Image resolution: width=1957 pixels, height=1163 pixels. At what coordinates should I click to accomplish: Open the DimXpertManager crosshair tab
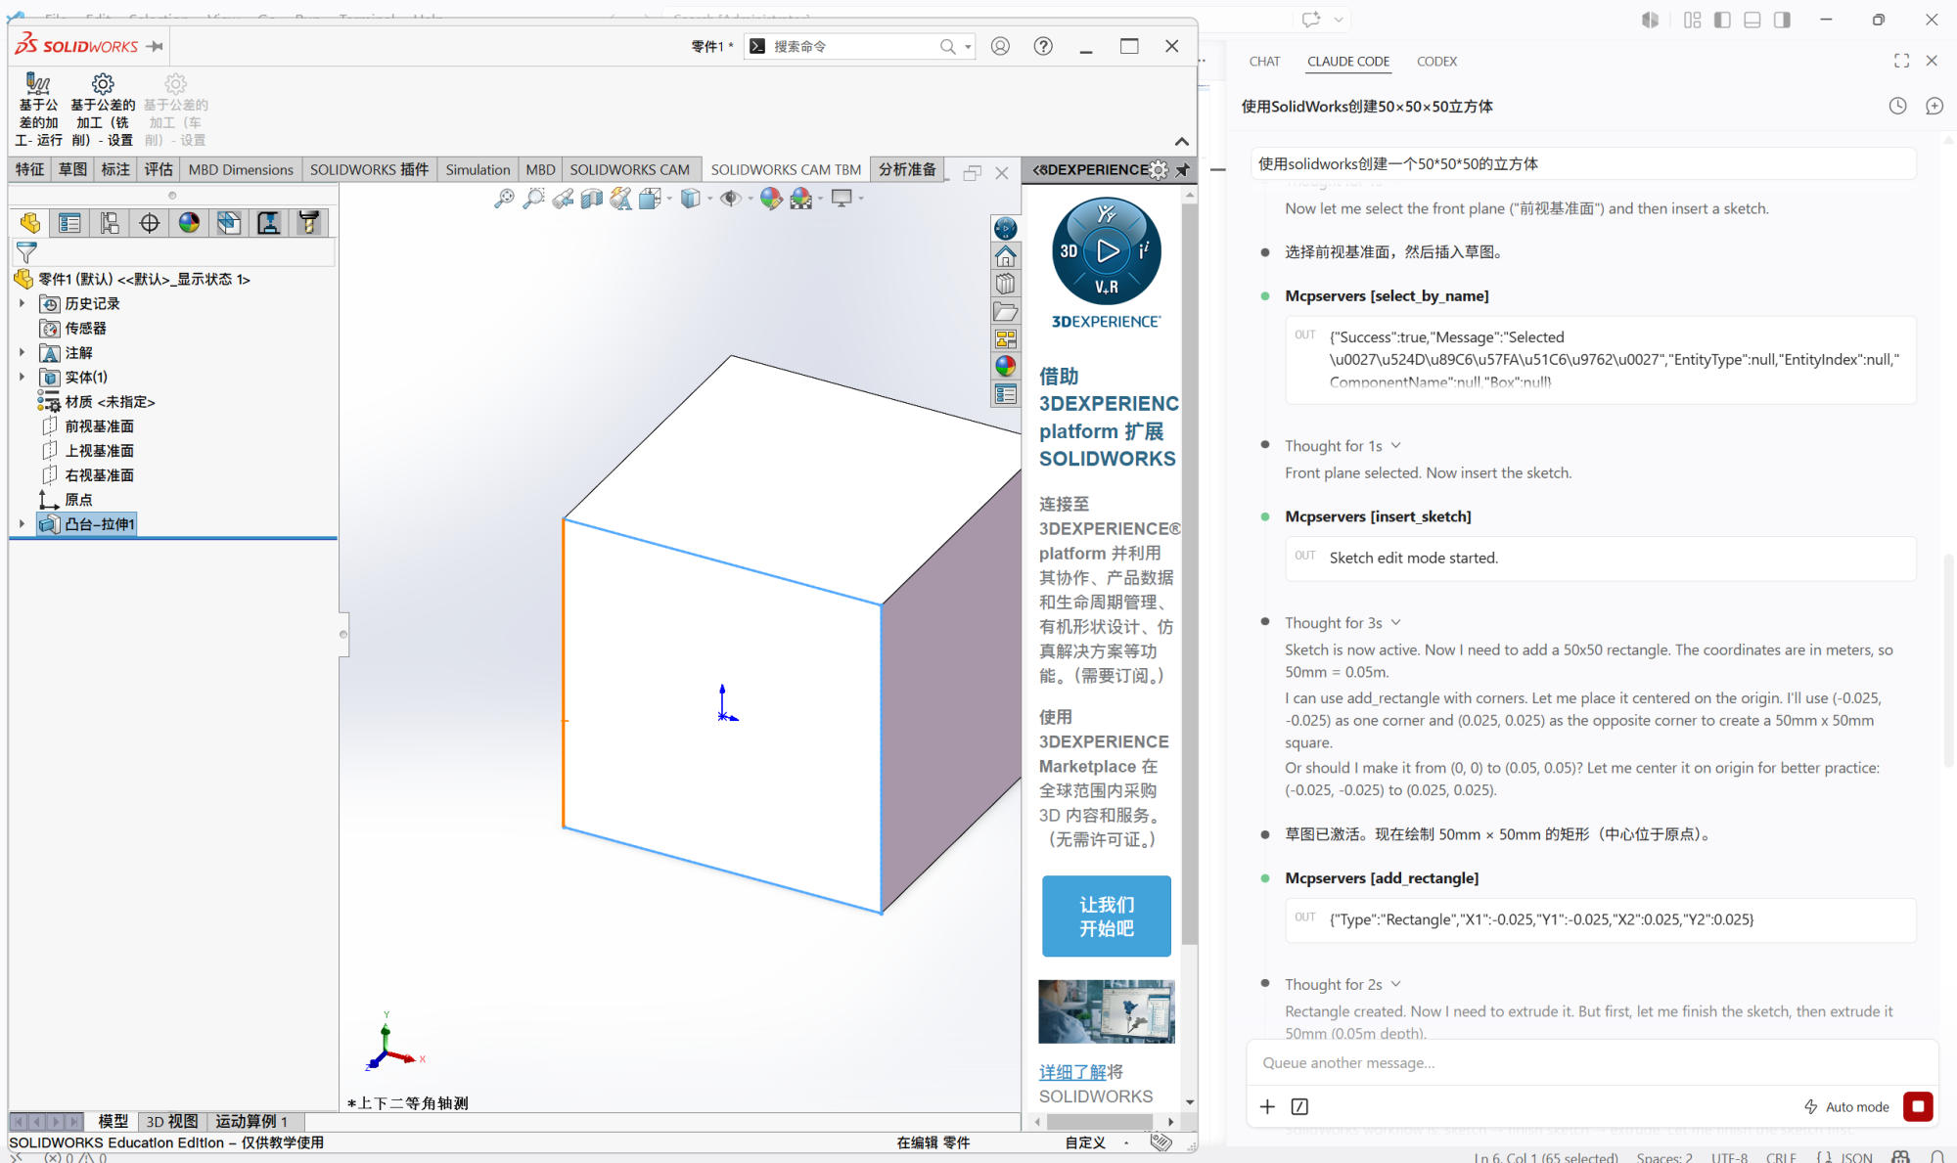pos(150,223)
